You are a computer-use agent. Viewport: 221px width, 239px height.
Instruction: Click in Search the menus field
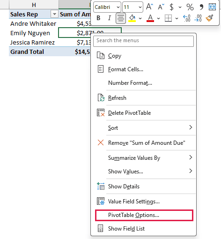tap(143, 41)
